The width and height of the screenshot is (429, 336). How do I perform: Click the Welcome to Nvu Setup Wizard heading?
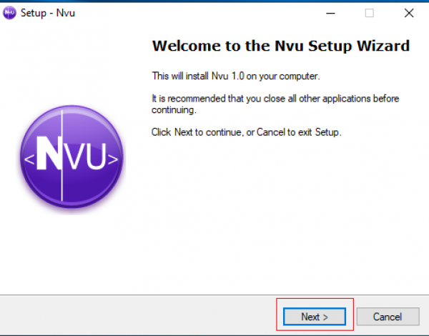click(281, 46)
